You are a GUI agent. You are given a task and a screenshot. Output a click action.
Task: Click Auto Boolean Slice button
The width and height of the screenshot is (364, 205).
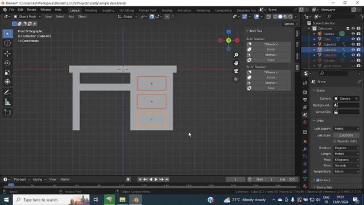coord(268,60)
